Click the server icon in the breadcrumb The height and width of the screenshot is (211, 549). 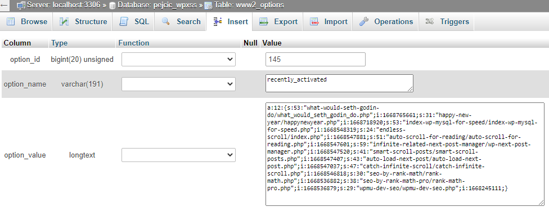click(21, 5)
